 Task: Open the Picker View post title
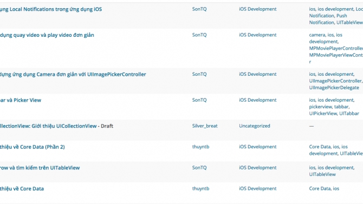click(x=21, y=100)
